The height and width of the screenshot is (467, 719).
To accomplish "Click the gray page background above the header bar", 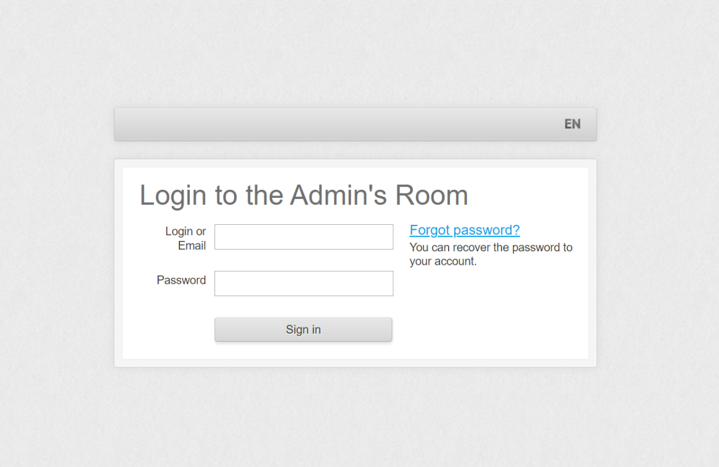I will tap(356, 55).
